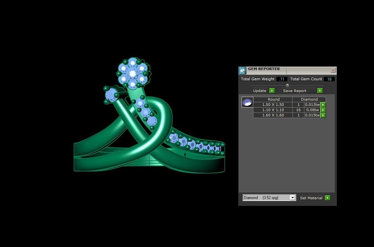Click the Round column header
Image resolution: width=374 pixels, height=247 pixels.
tap(273, 99)
